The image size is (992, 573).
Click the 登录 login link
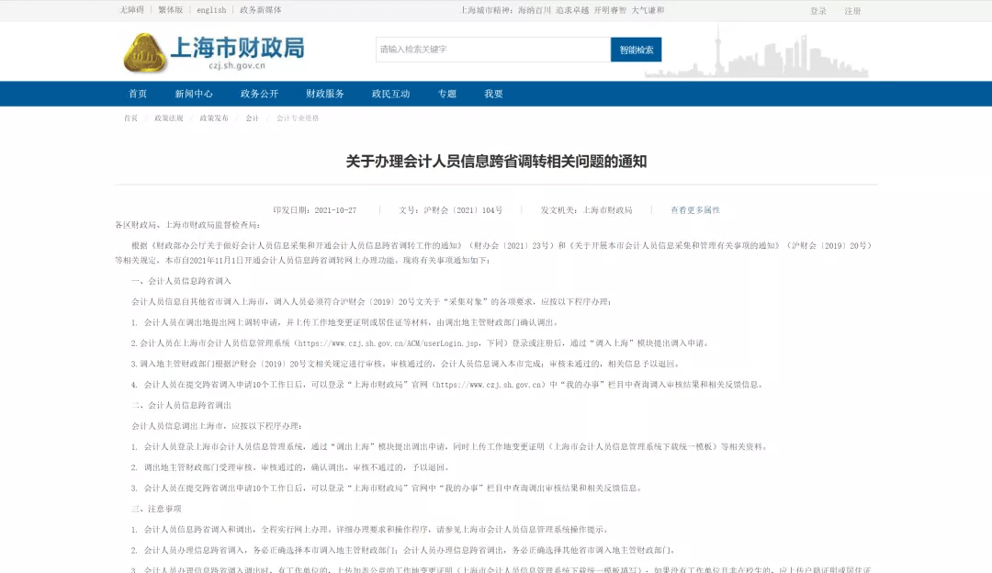[x=818, y=11]
